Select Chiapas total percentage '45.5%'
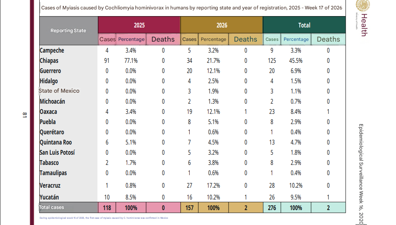This screenshot has width=396, height=225. coord(296,60)
